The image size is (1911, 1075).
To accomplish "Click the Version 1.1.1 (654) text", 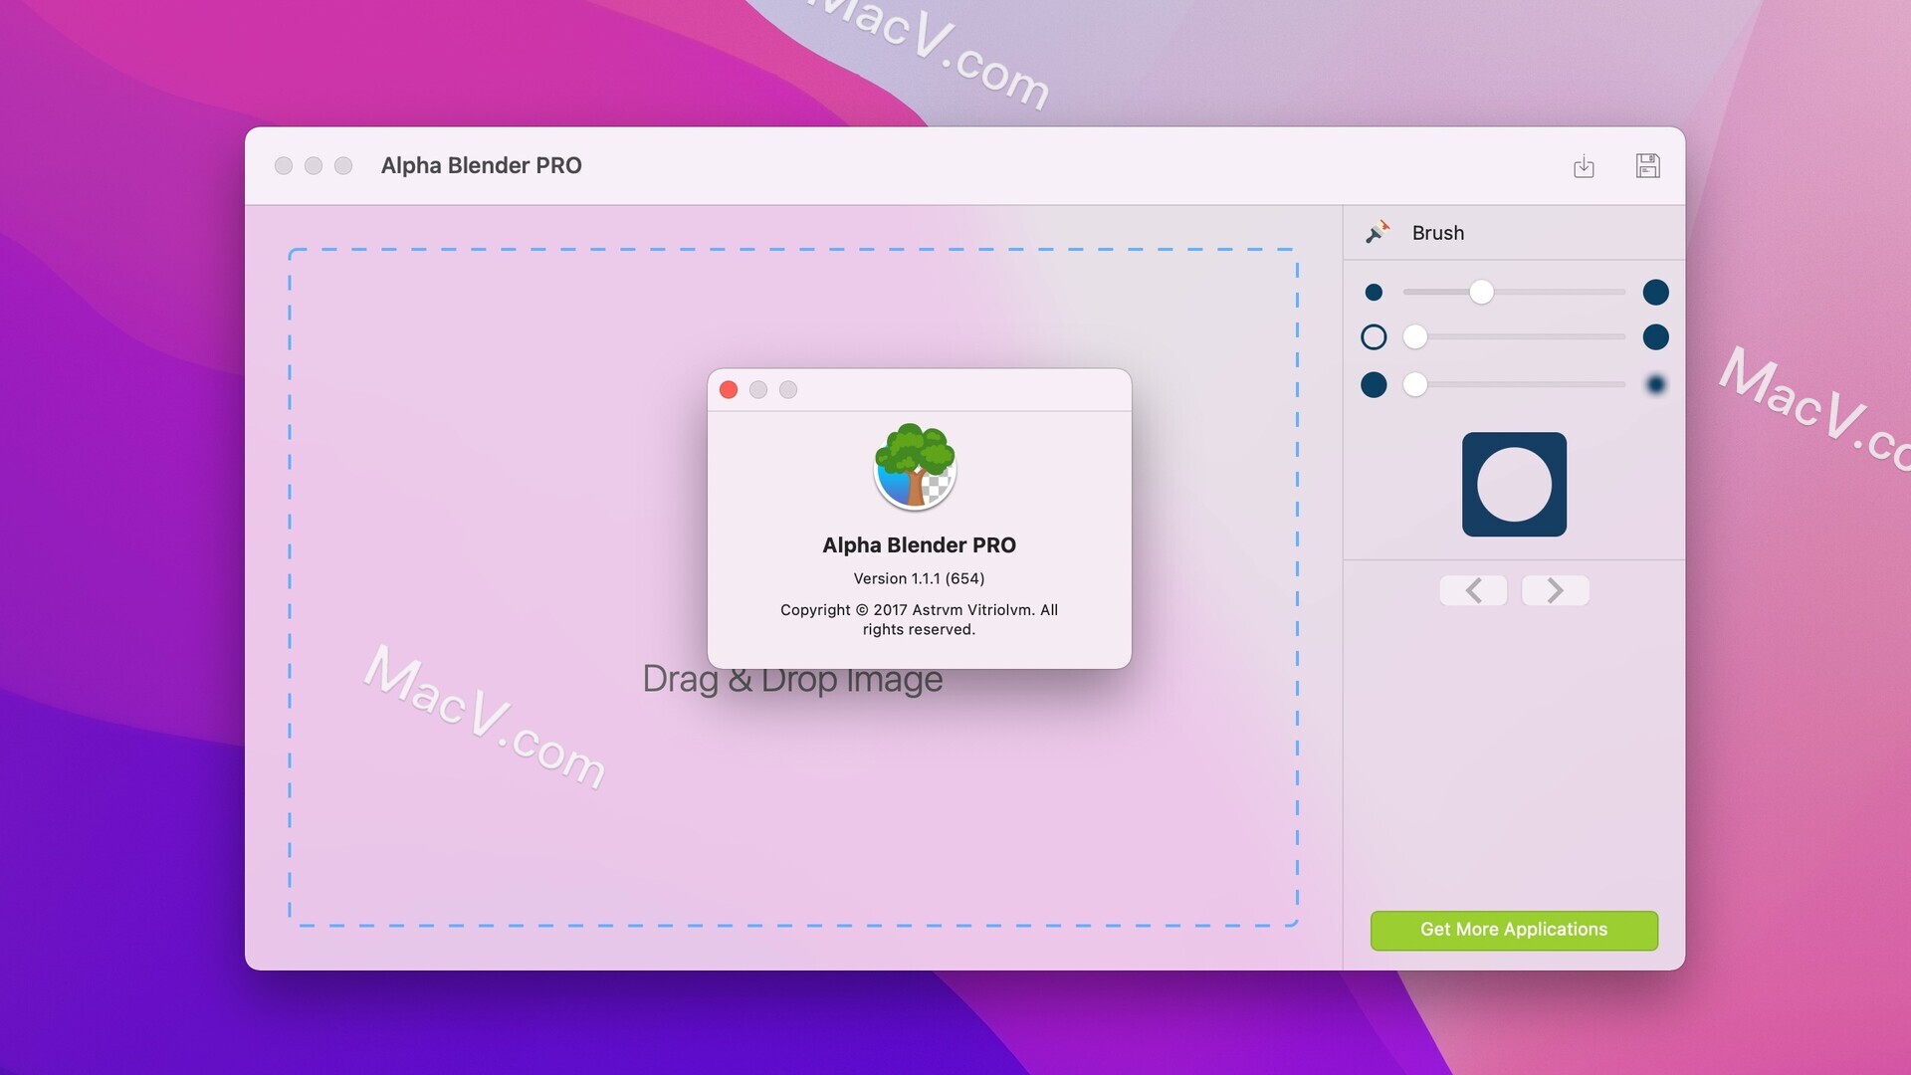I will tap(919, 578).
